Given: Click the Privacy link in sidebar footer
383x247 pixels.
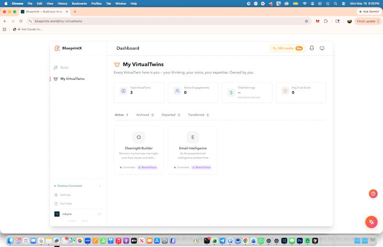Looking at the screenshot, I should (x=72, y=221).
